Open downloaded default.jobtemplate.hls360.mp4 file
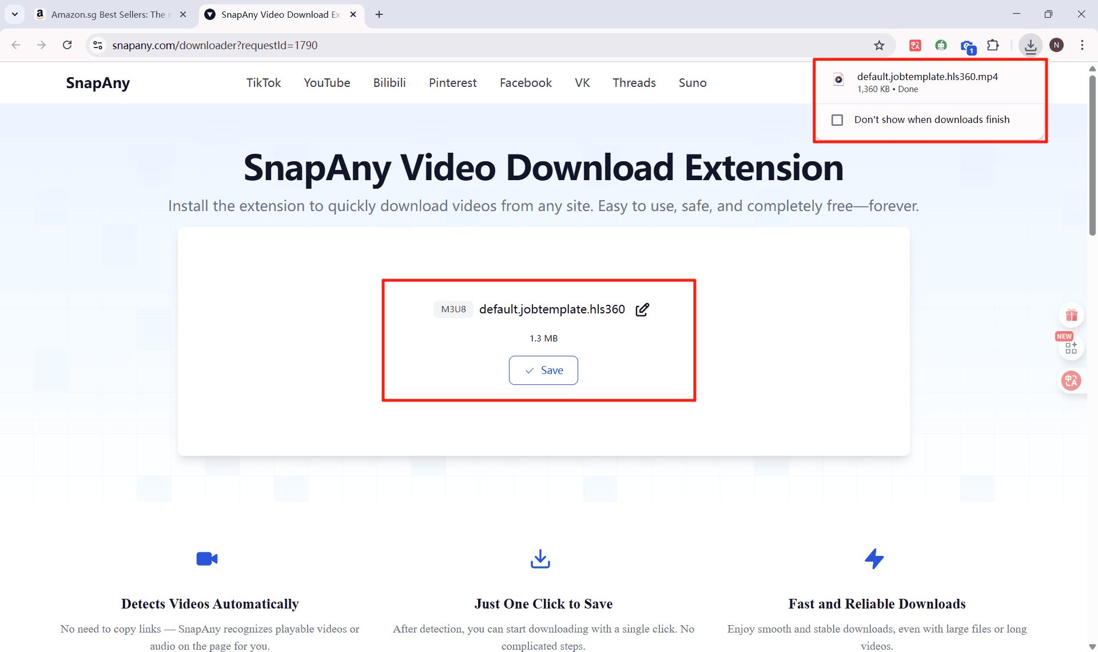Screen dimensions: 1098x652 (927, 77)
